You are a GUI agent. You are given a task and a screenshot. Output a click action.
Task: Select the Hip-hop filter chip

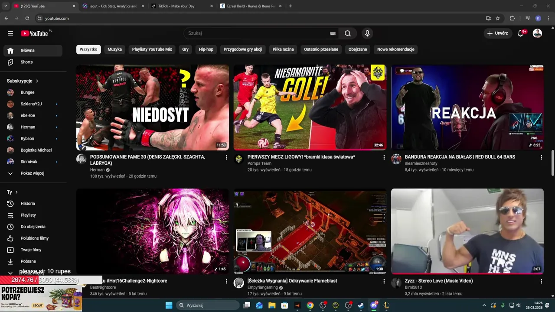[x=206, y=49]
